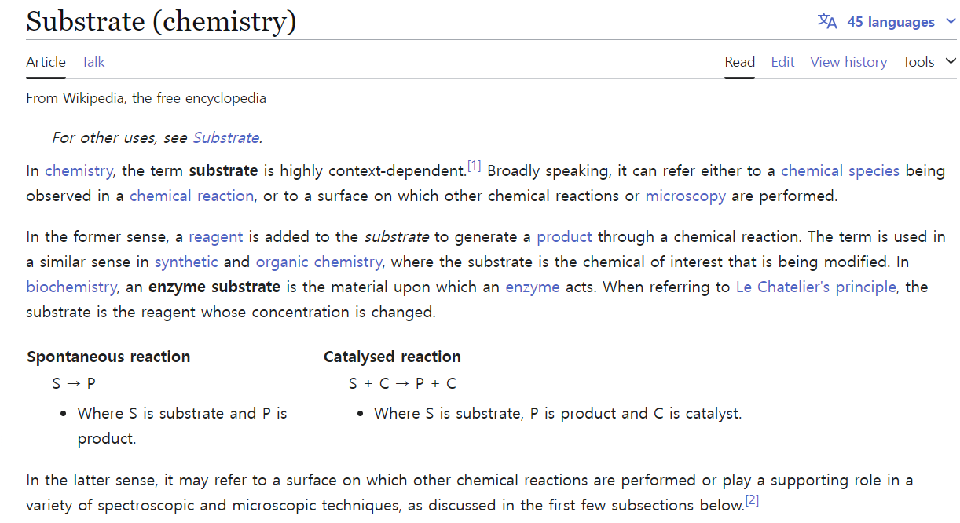Open the chemistry link
Image resolution: width=960 pixels, height=523 pixels.
coord(79,170)
